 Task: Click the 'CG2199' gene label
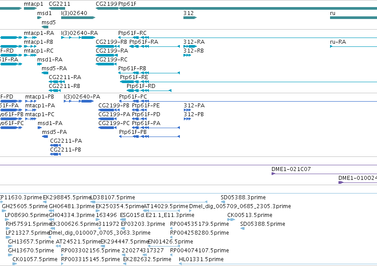pyautogui.click(x=106, y=4)
